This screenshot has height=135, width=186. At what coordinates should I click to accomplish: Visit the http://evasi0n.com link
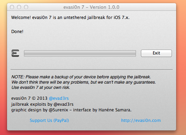click(141, 121)
